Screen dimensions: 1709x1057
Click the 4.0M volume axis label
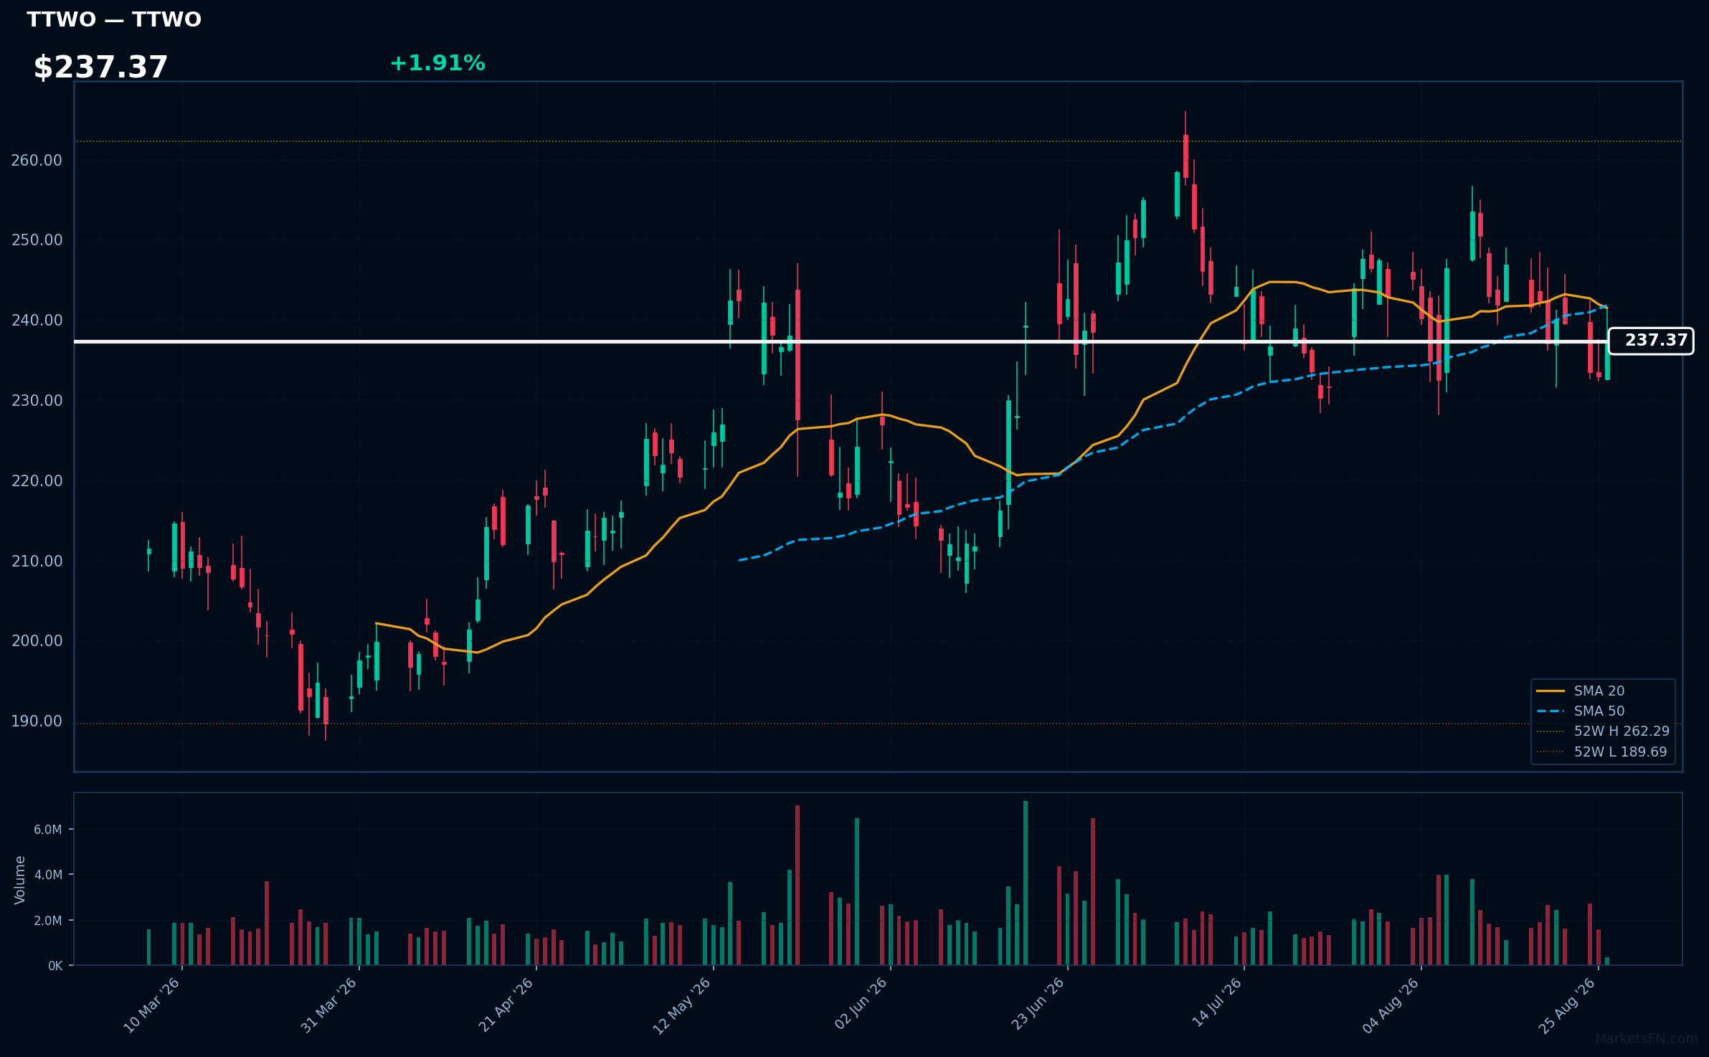(48, 875)
